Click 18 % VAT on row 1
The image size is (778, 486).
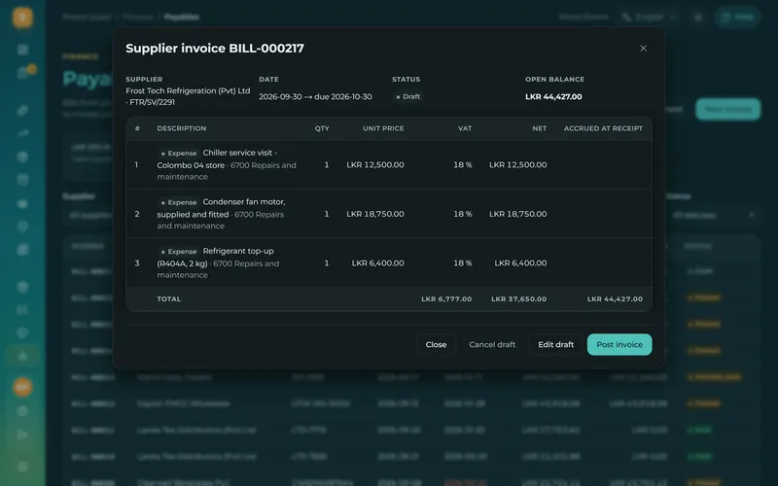tap(463, 164)
